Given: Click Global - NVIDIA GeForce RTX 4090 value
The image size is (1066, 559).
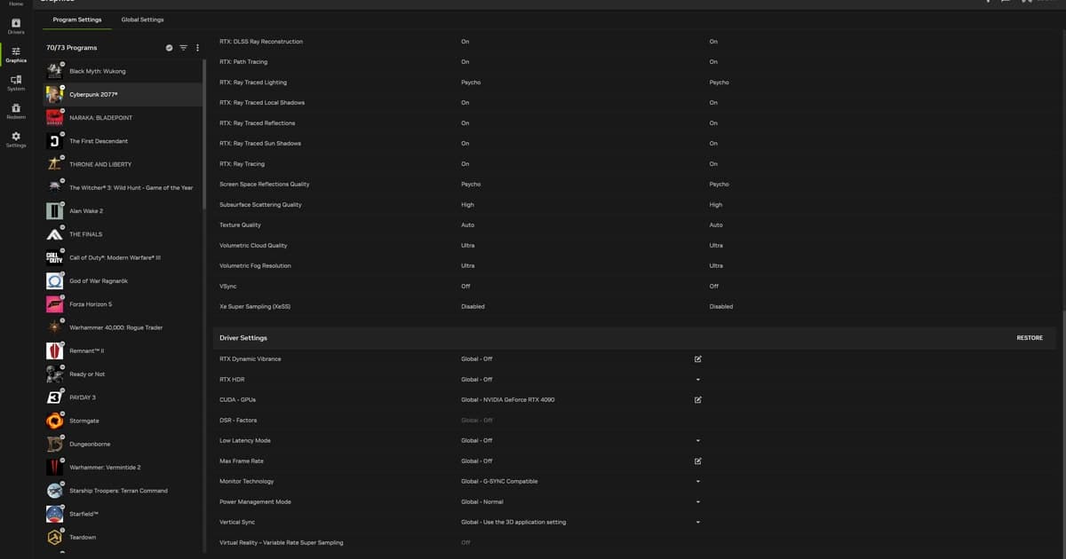Looking at the screenshot, I should point(508,400).
